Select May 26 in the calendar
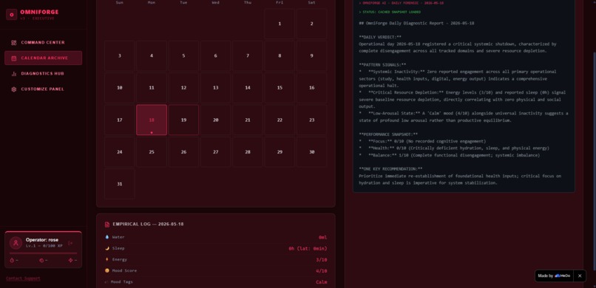The width and height of the screenshot is (596, 288). point(183,152)
